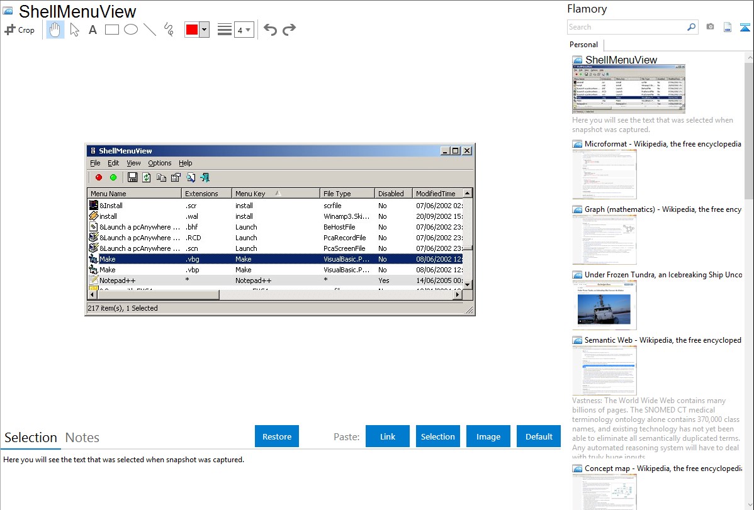The height and width of the screenshot is (510, 754).
Task: Click the list's vertical scroll up arrow
Action: coord(468,193)
